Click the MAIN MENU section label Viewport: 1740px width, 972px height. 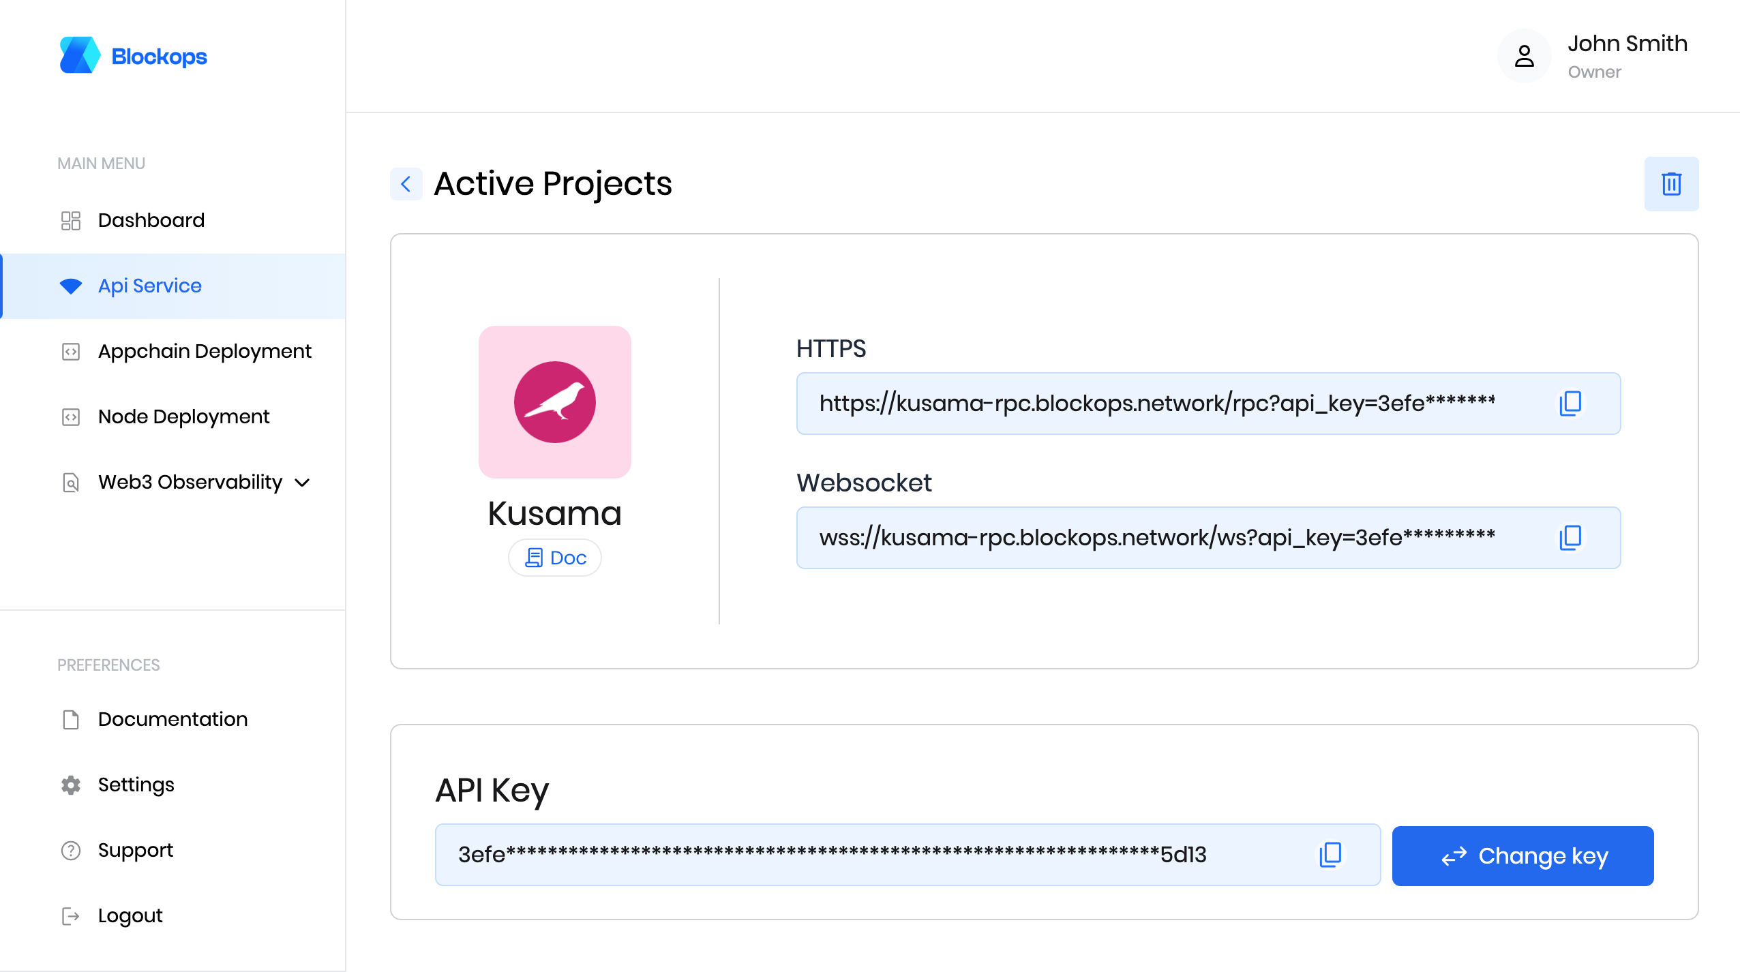[x=101, y=164]
